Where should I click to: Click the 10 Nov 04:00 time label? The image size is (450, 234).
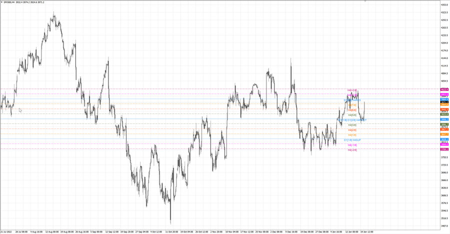[232, 231]
